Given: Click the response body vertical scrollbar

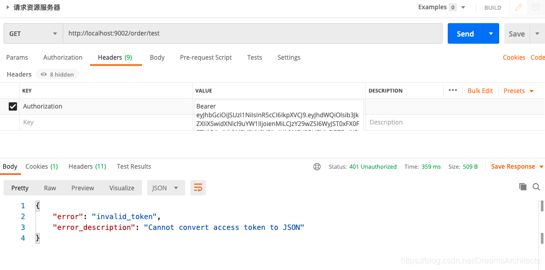Looking at the screenshot, I should [x=542, y=222].
